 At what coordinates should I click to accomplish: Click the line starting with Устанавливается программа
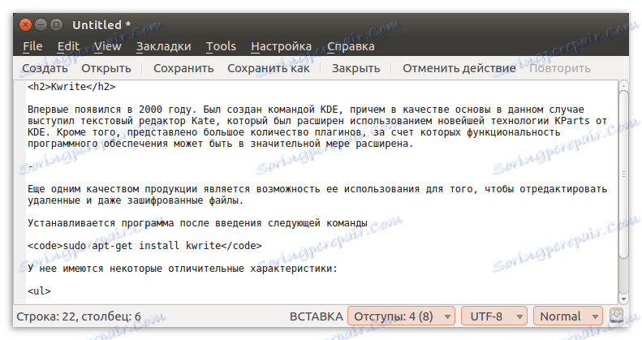point(197,223)
